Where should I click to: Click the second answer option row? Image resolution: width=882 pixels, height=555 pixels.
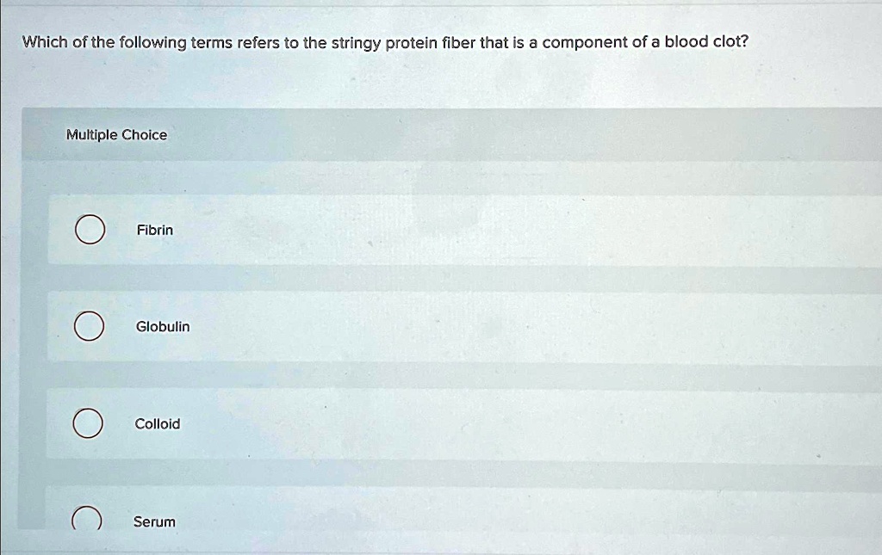pos(345,326)
